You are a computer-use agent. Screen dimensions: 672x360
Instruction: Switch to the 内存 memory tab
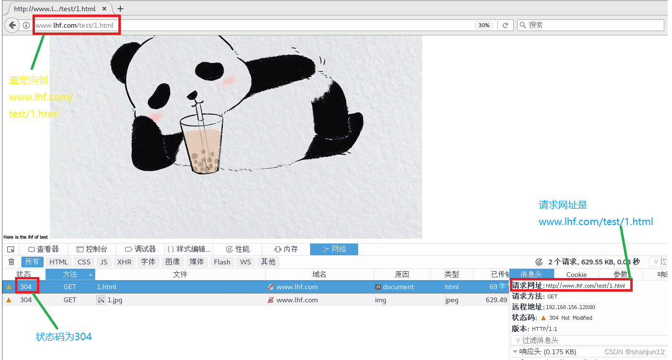tap(286, 249)
